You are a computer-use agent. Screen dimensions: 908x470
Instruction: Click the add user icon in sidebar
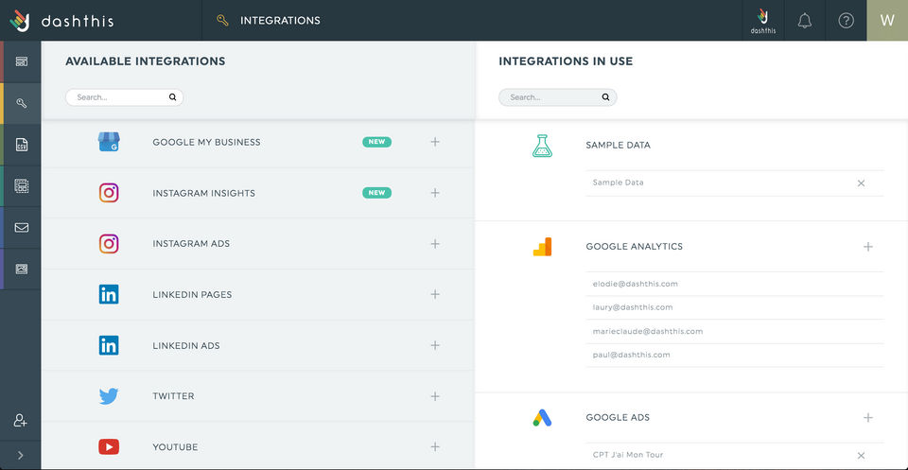pos(20,421)
